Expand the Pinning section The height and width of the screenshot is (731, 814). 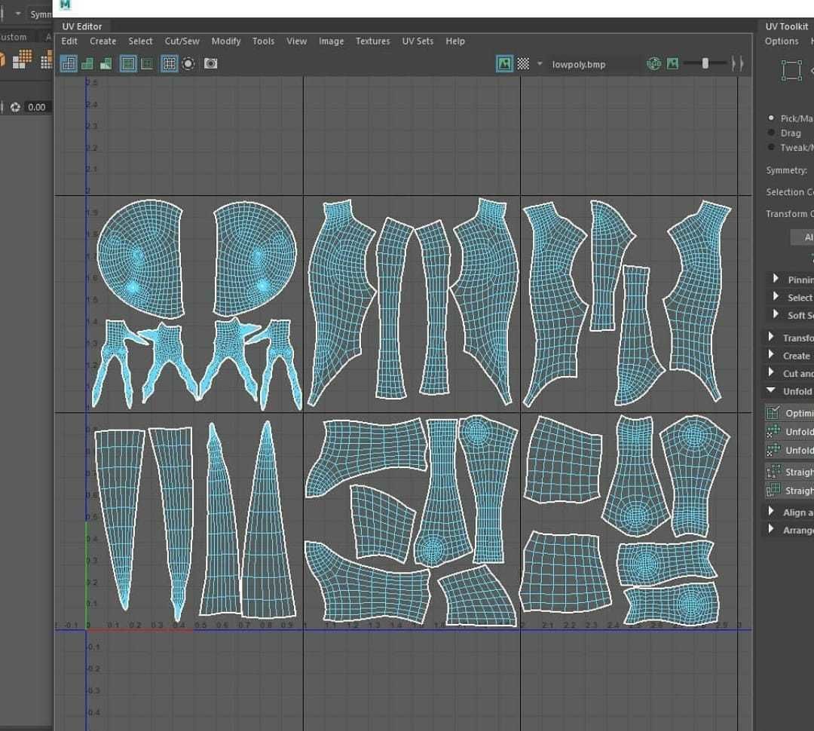(776, 279)
